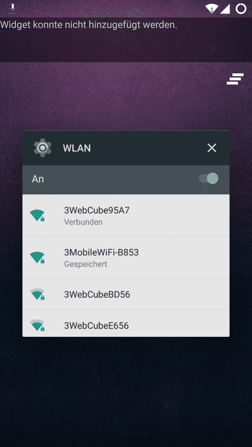Tap the Wi-Fi icon beside 3WebCubeE656
Image resolution: width=252 pixels, height=447 pixels.
tap(37, 325)
